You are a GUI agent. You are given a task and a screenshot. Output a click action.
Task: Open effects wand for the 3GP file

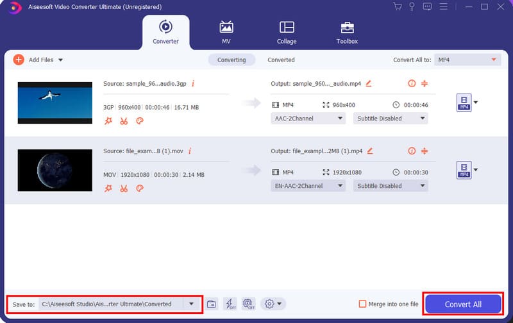point(108,121)
